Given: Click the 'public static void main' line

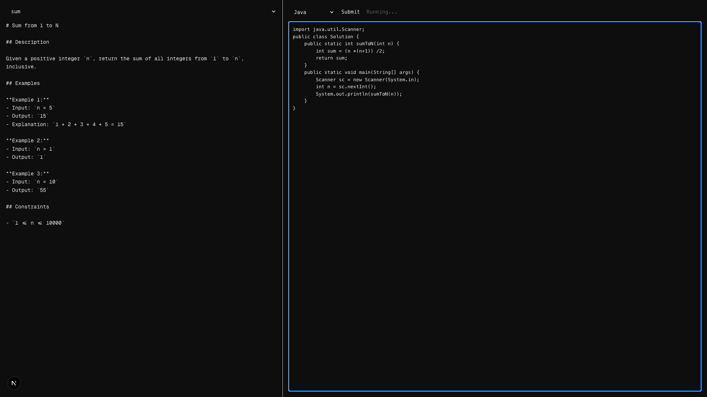Looking at the screenshot, I should [x=362, y=72].
